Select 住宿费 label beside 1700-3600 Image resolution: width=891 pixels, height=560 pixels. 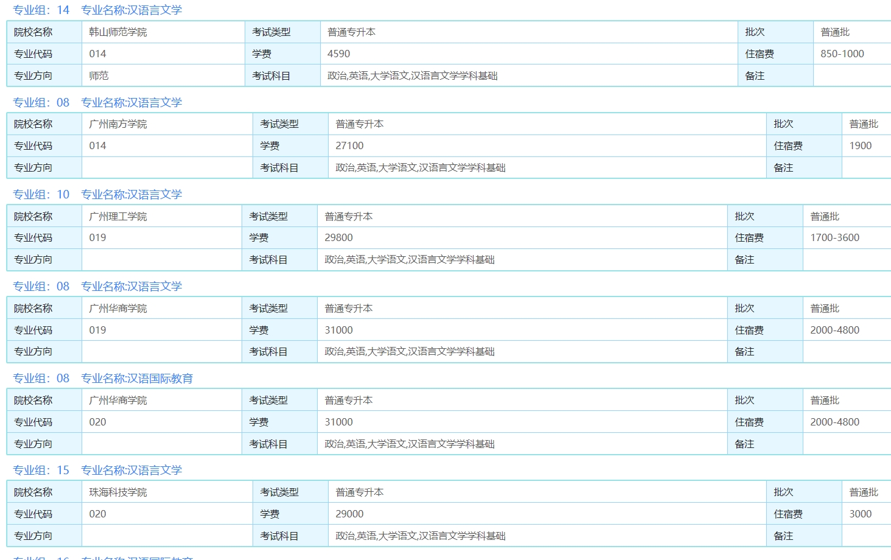(749, 237)
